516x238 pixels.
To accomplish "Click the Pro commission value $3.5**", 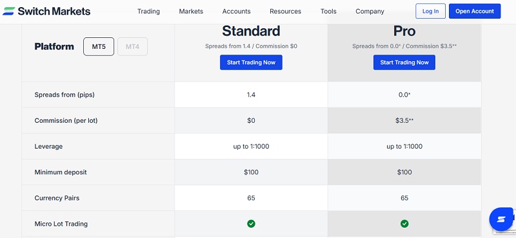I will [x=404, y=120].
